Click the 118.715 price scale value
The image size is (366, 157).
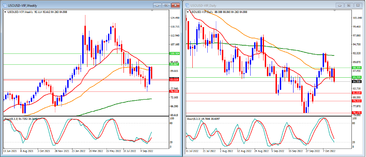175,27
